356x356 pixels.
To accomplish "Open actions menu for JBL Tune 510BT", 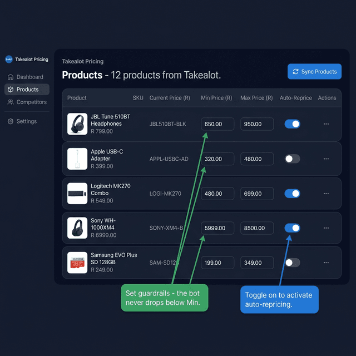I will [326, 124].
